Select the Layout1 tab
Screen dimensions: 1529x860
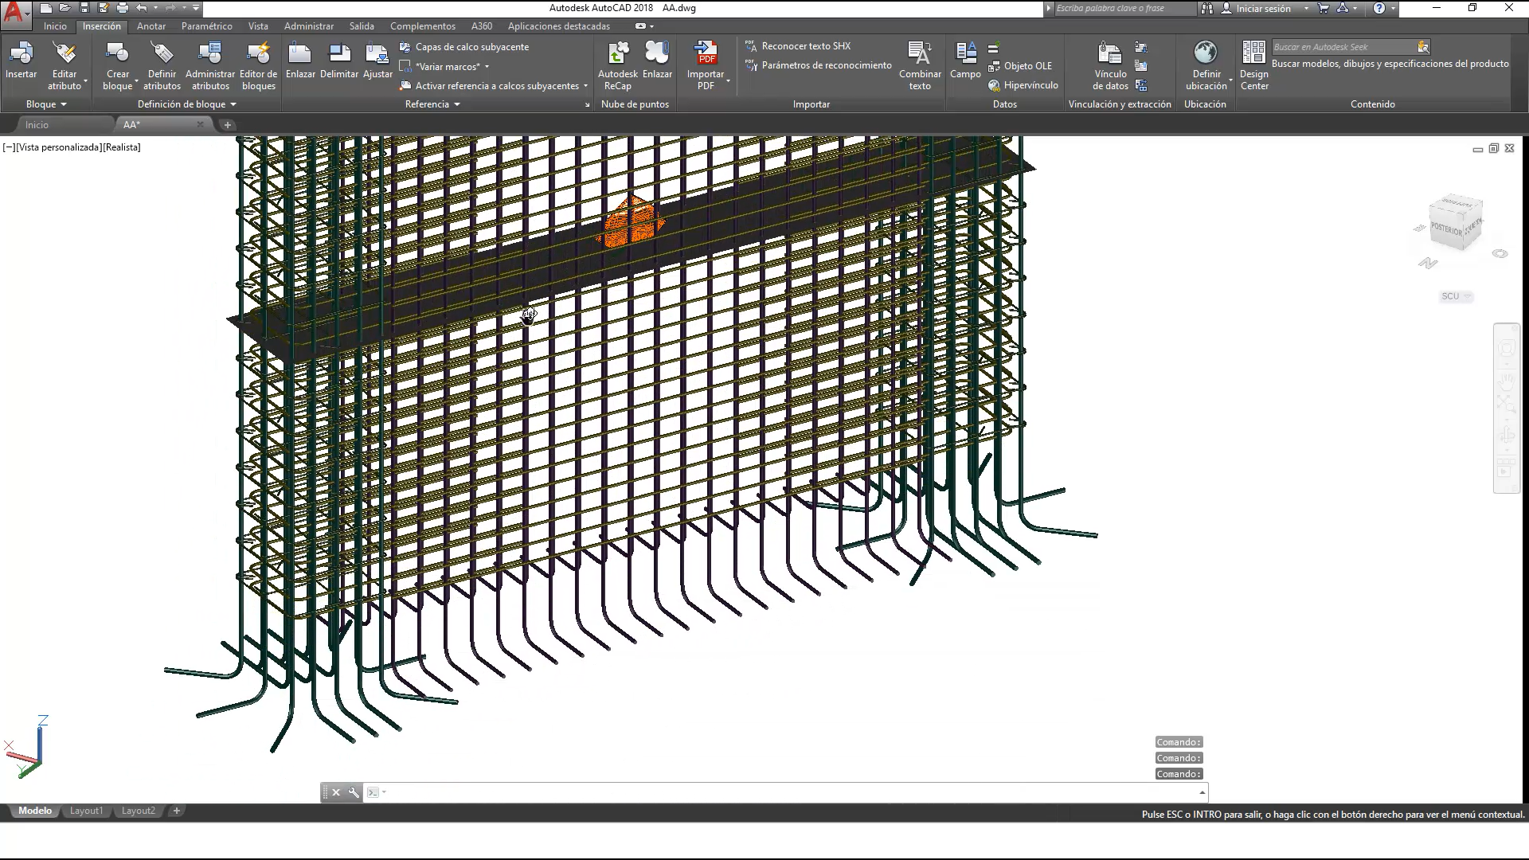click(86, 811)
